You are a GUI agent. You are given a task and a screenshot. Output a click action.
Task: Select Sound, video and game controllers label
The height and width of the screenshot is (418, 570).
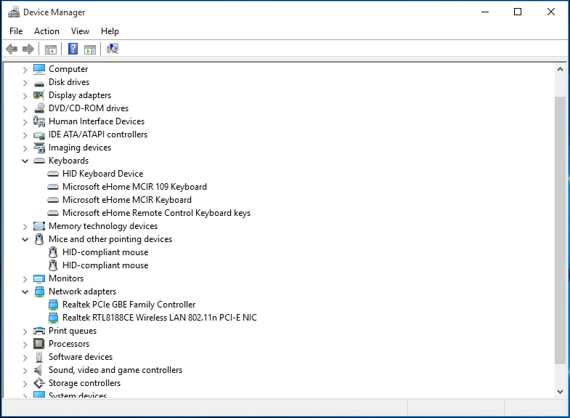[x=115, y=370]
